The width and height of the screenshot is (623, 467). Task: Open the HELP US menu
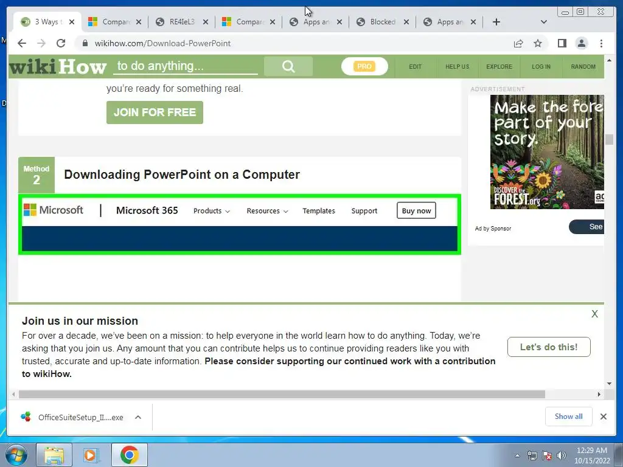[457, 67]
